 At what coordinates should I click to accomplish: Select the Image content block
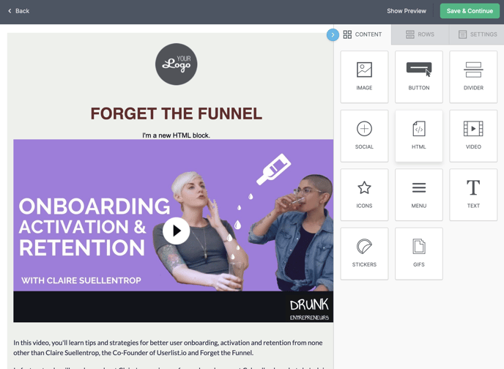[364, 77]
